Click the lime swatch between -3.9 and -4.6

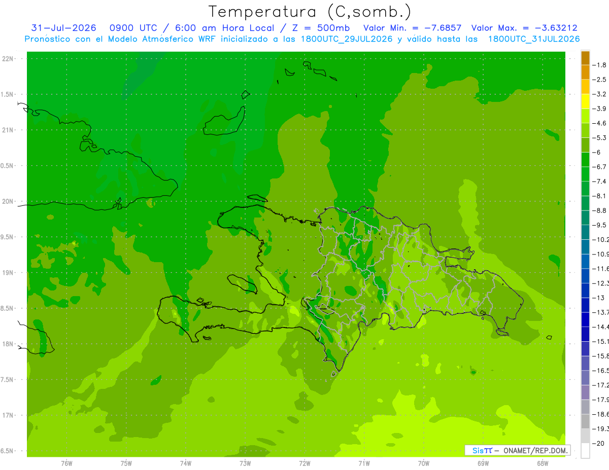585,116
